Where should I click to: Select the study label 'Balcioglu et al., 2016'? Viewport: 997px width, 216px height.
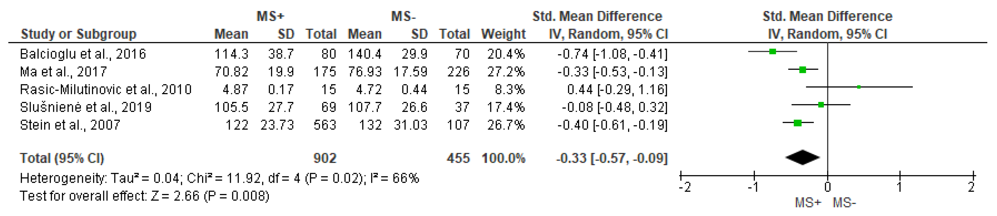coord(83,54)
